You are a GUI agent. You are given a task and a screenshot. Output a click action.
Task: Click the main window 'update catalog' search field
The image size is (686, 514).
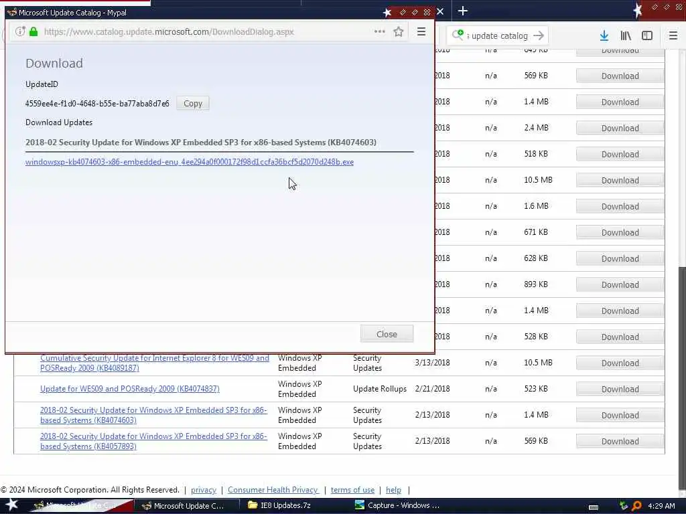[x=499, y=36]
